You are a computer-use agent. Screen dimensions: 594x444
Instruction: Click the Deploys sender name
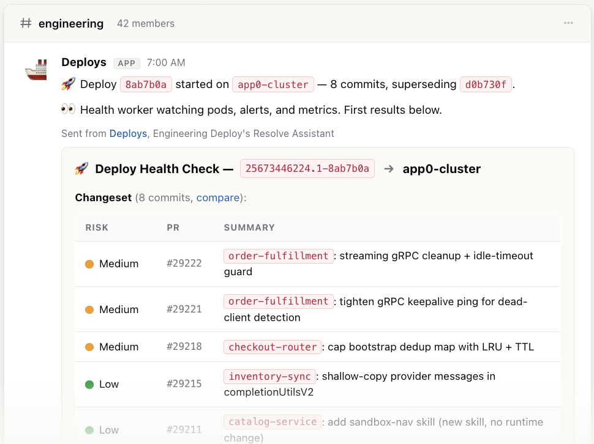(84, 62)
